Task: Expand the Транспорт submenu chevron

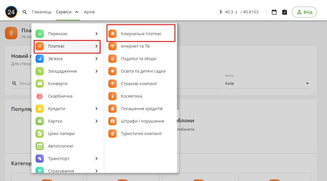Action: [96, 159]
